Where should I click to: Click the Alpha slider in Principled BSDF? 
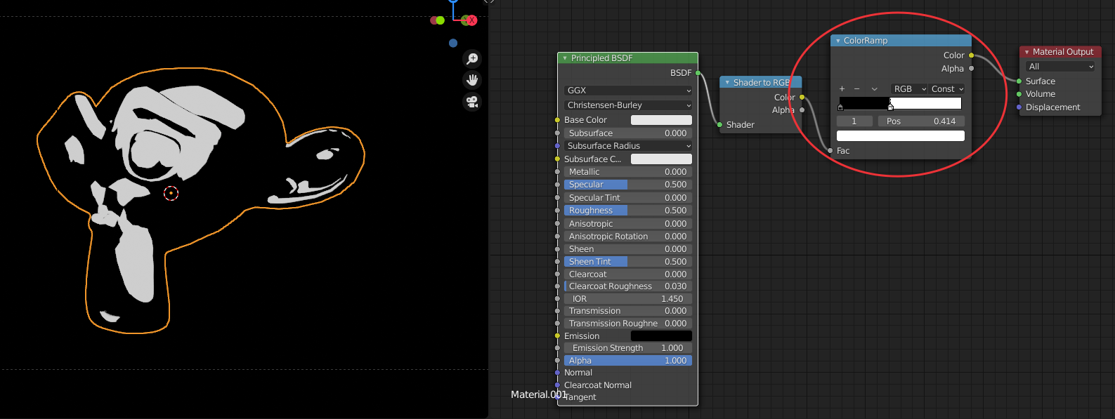tap(628, 361)
